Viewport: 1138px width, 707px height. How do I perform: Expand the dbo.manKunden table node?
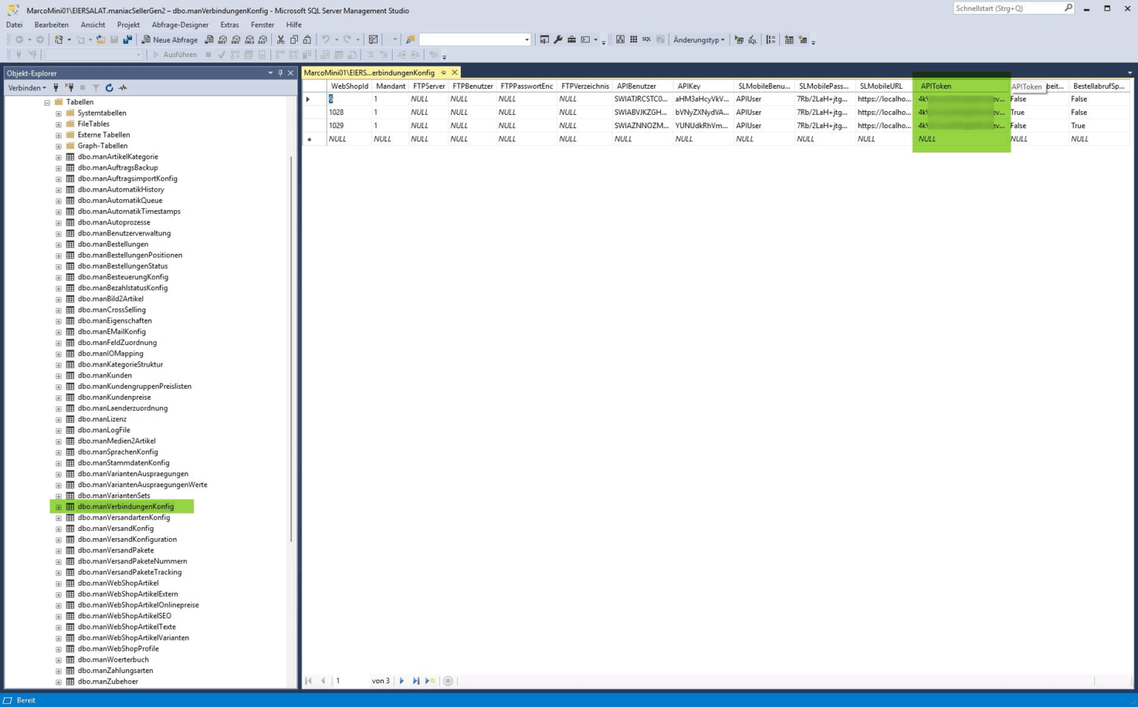pyautogui.click(x=59, y=376)
